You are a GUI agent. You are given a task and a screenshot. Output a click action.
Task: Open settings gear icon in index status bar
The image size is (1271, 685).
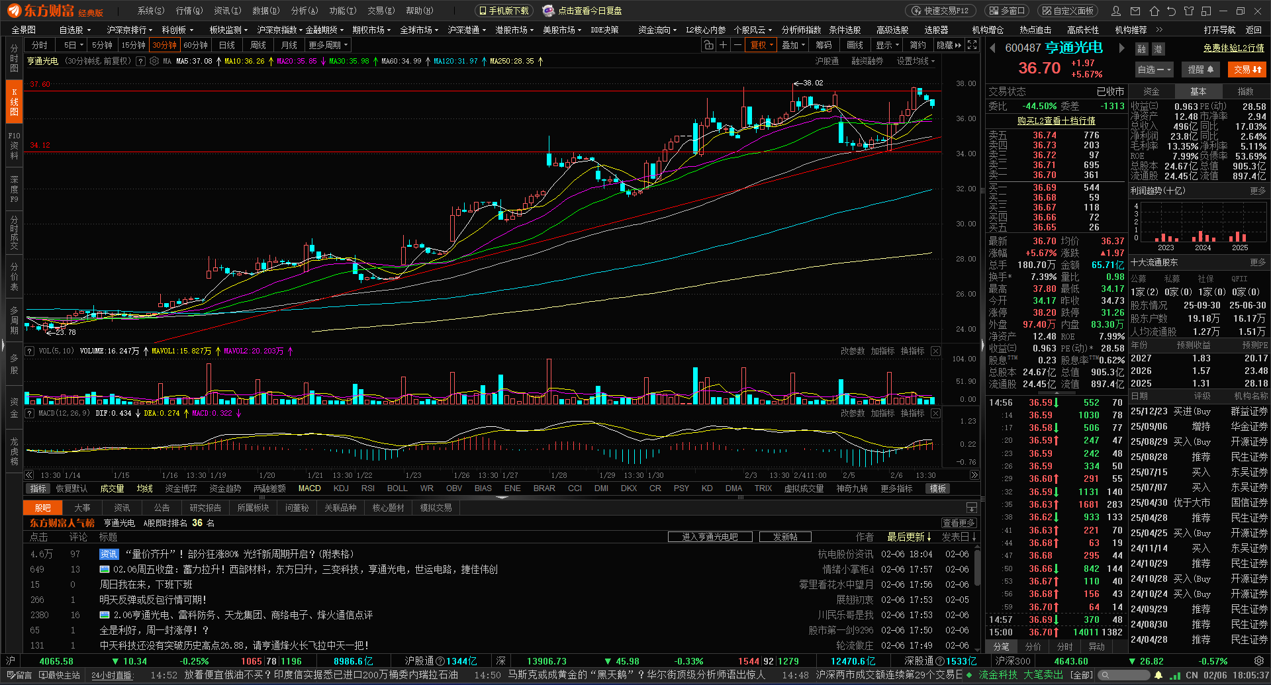point(1258,661)
